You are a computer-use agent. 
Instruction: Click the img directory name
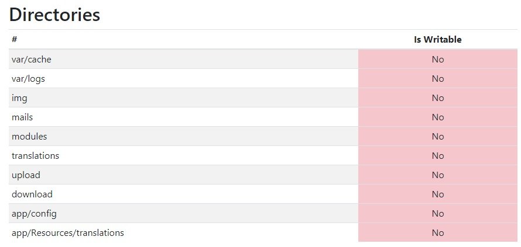19,98
